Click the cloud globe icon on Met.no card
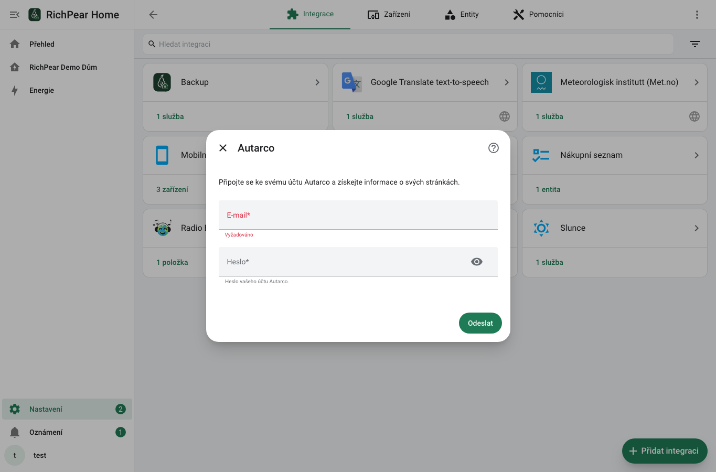The width and height of the screenshot is (716, 472). [x=694, y=116]
